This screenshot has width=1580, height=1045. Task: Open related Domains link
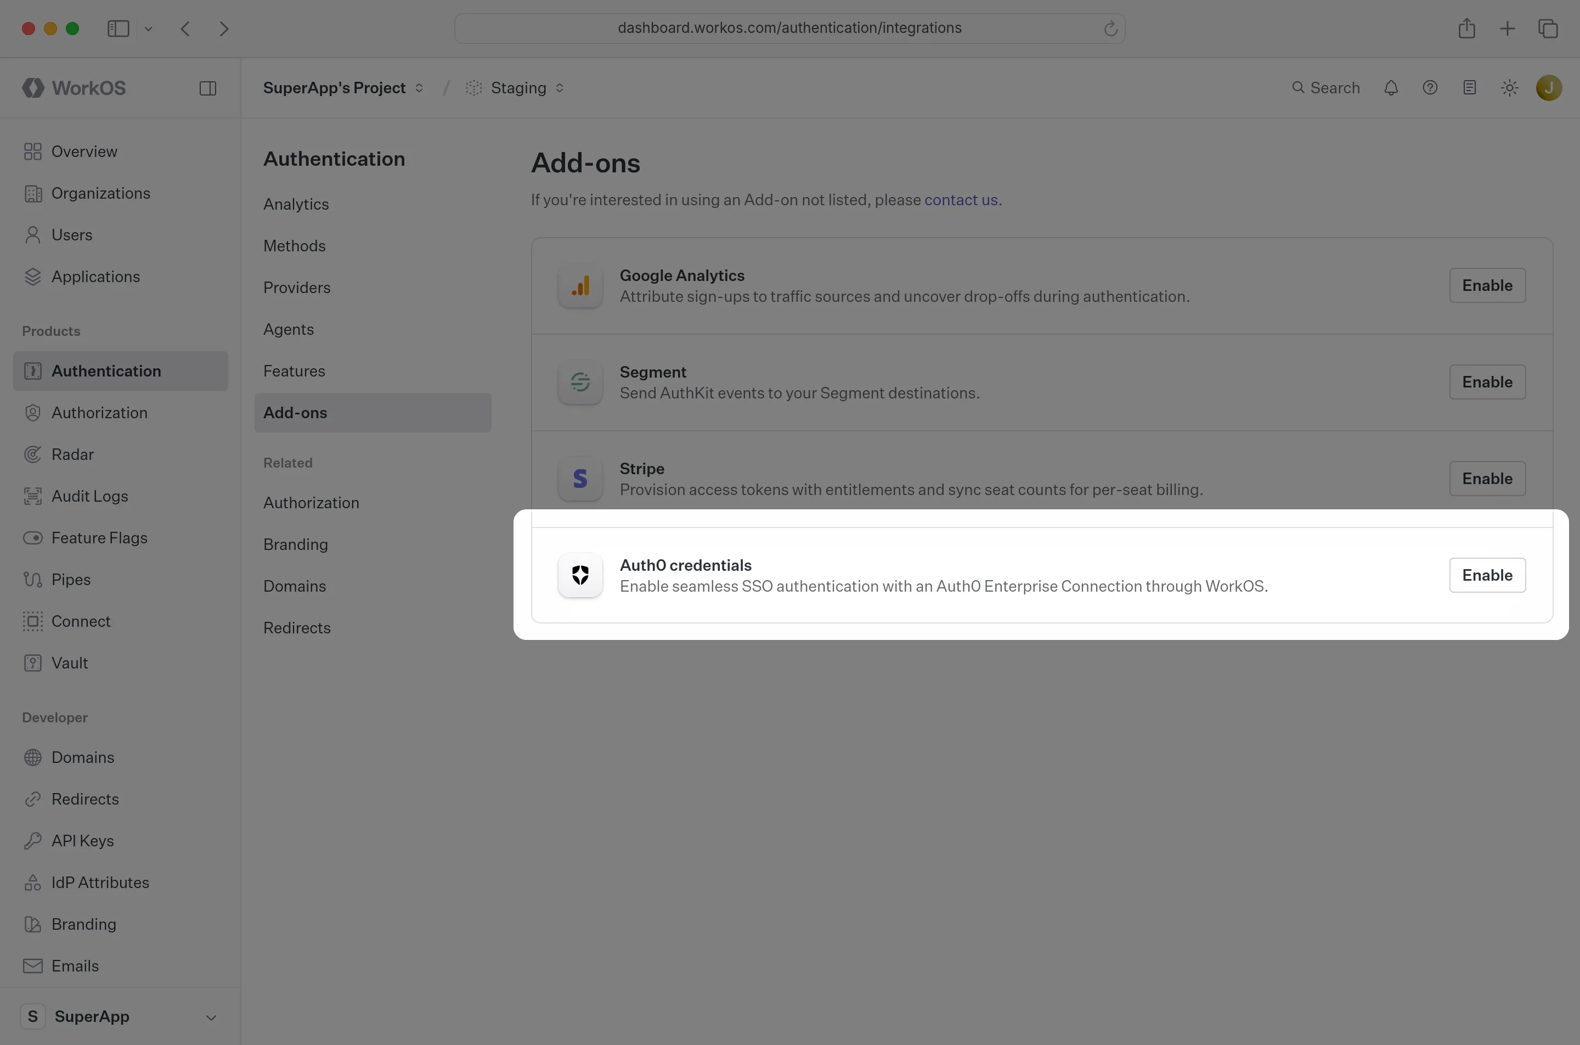(x=373, y=587)
